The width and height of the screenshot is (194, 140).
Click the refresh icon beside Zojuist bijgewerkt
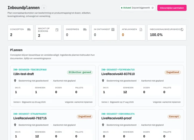pos(153,8)
